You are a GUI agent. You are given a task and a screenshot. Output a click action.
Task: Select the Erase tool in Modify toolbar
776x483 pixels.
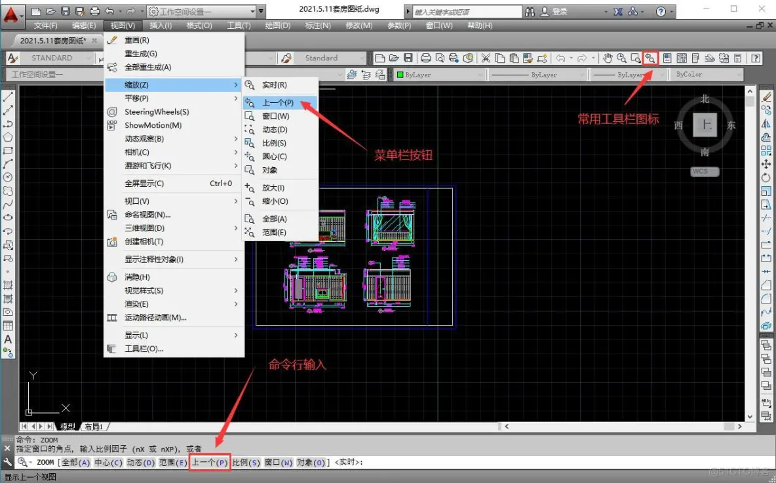[766, 96]
